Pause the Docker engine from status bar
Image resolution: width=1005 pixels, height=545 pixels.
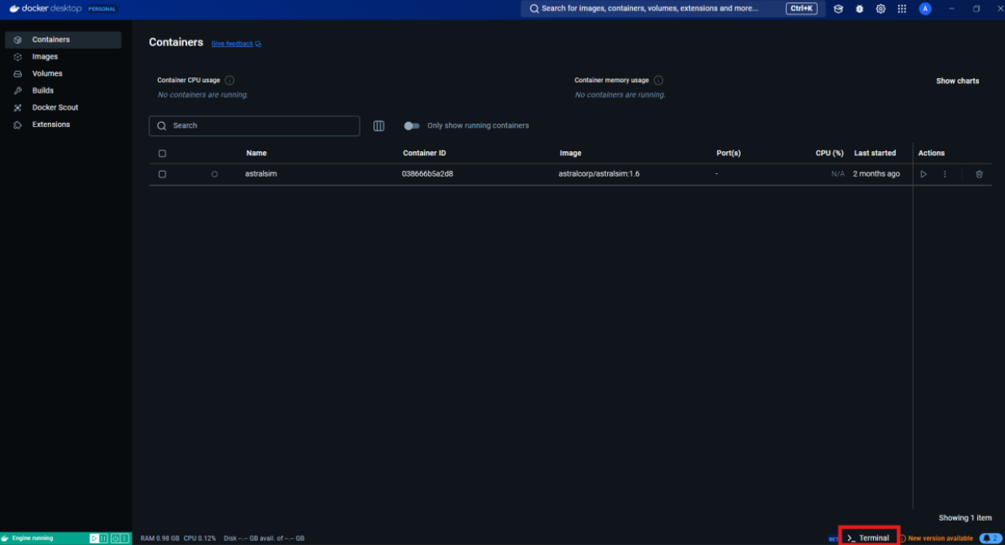click(x=104, y=538)
